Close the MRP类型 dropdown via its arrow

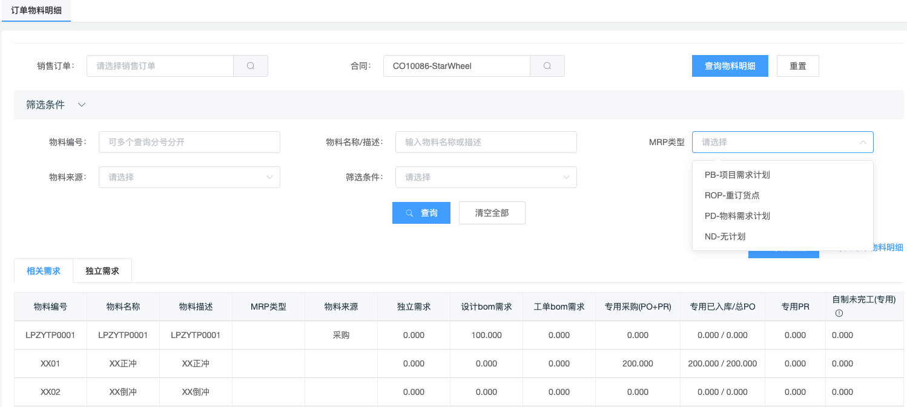[862, 142]
